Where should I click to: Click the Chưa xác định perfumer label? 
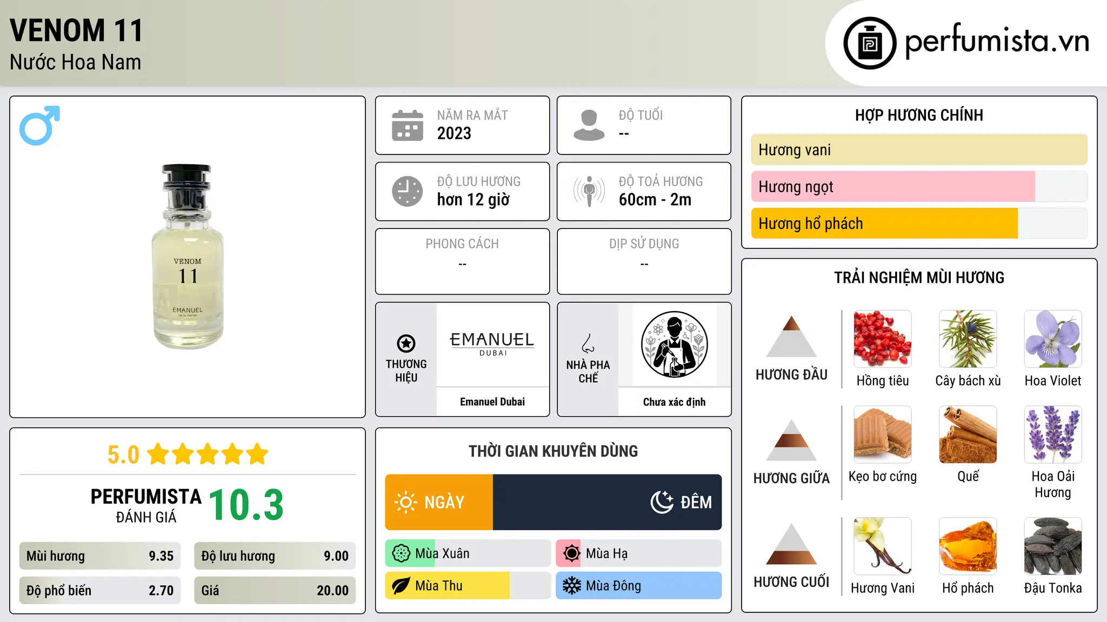tap(674, 402)
